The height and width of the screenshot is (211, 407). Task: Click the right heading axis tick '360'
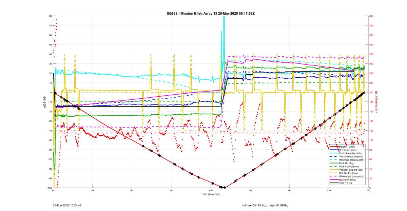371,16
